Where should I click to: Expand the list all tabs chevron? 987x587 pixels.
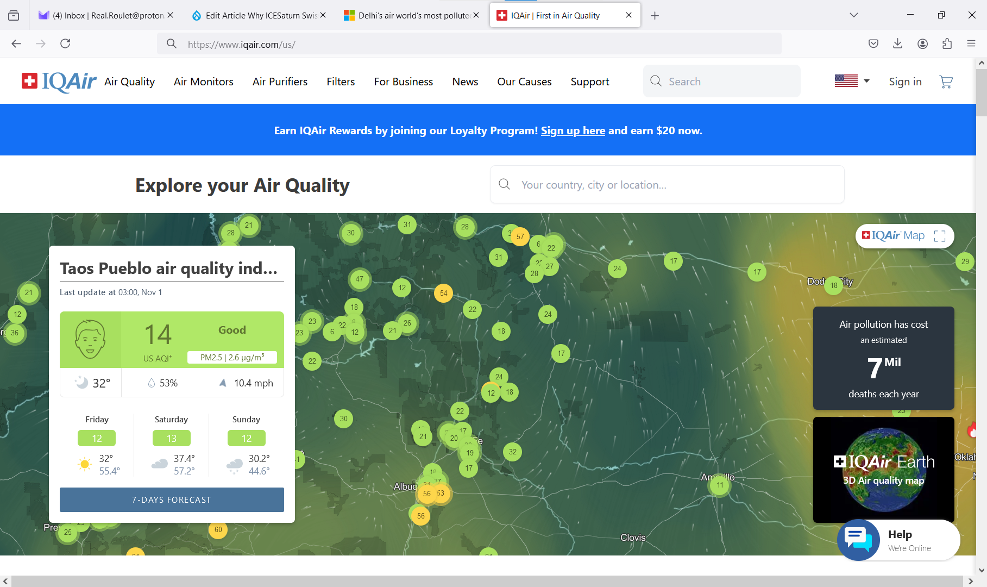[853, 15]
